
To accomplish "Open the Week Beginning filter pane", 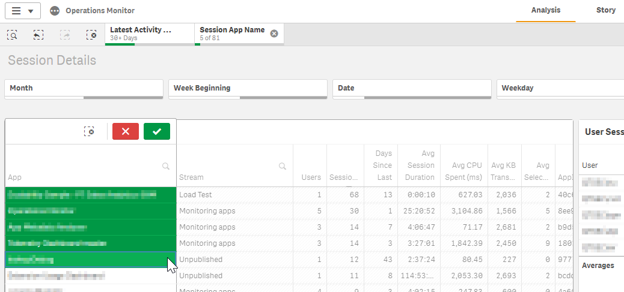I will click(248, 89).
